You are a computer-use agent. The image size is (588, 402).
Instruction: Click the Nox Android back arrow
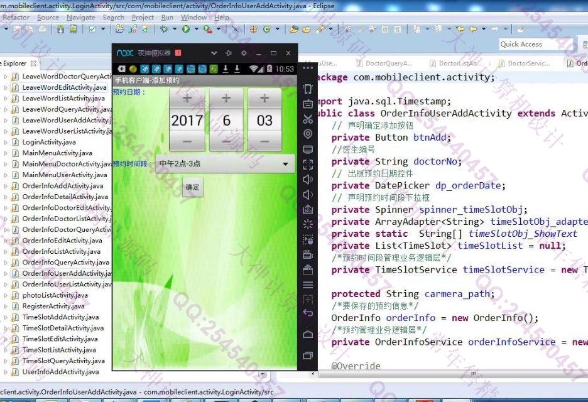[x=308, y=312]
